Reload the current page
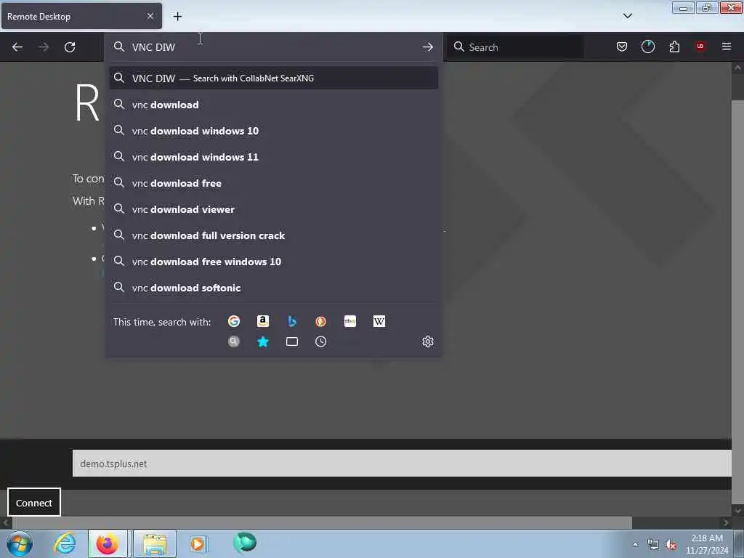 (x=70, y=47)
